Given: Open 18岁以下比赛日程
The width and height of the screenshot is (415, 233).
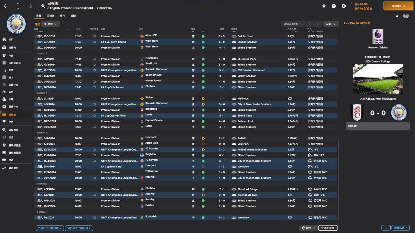Looking at the screenshot, I should click(x=79, y=228).
